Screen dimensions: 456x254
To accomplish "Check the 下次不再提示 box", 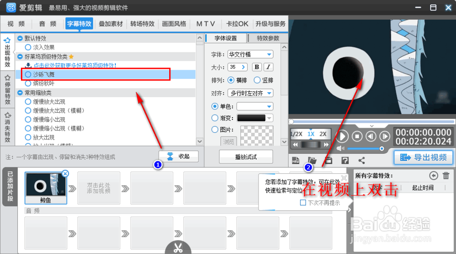I will [303, 202].
